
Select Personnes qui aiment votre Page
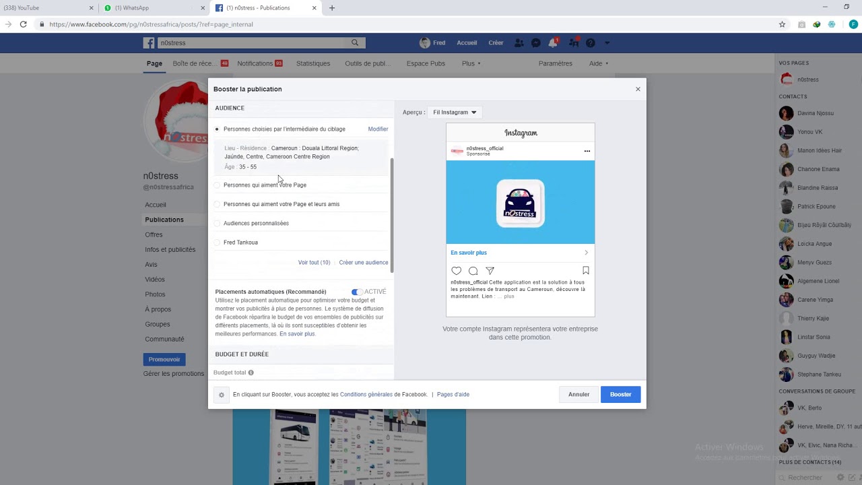[x=217, y=185]
